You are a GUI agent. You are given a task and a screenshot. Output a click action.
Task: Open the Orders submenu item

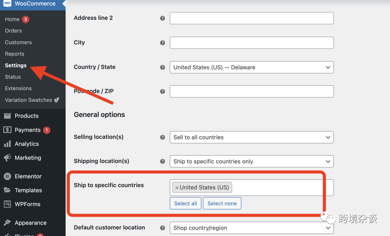click(13, 31)
